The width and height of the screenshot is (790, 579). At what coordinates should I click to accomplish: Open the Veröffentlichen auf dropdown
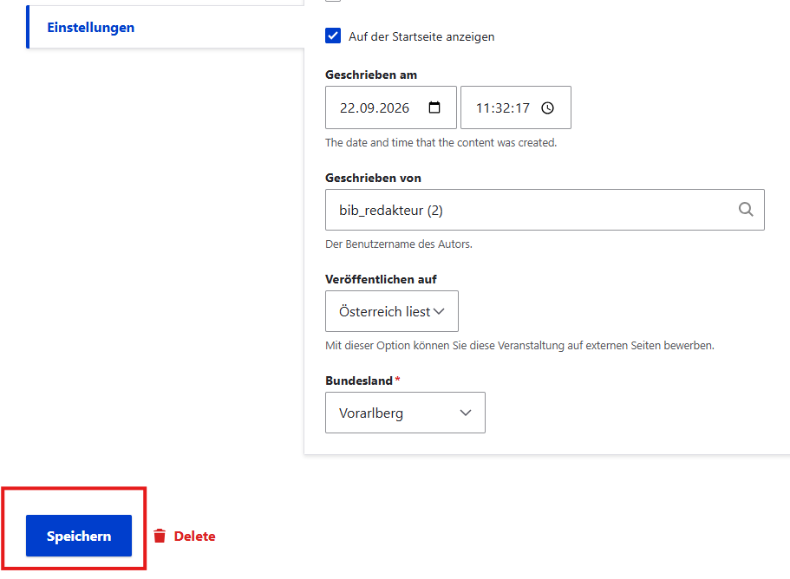[392, 311]
